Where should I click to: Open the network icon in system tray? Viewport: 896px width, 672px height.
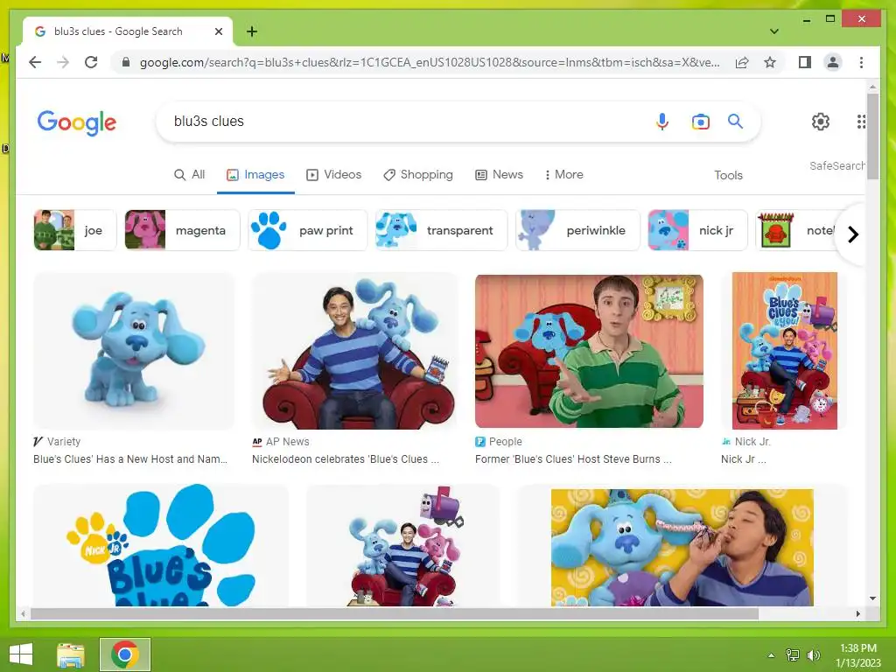click(793, 655)
